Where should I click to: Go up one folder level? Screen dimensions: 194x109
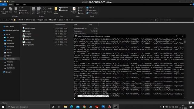tap(12, 20)
